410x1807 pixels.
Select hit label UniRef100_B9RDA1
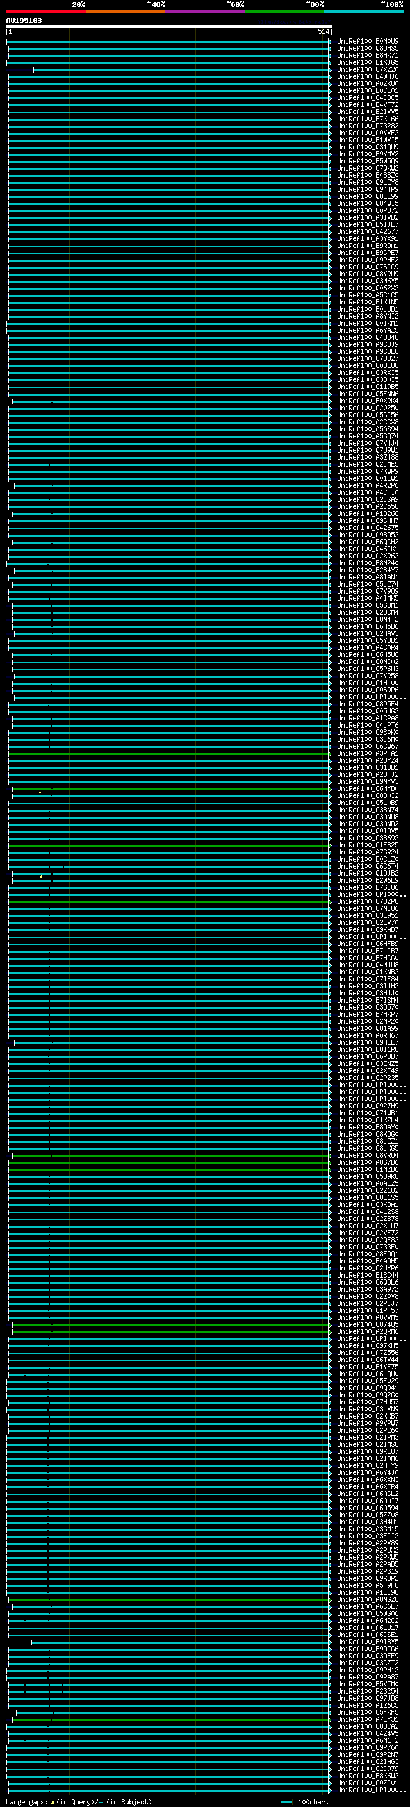368,246
